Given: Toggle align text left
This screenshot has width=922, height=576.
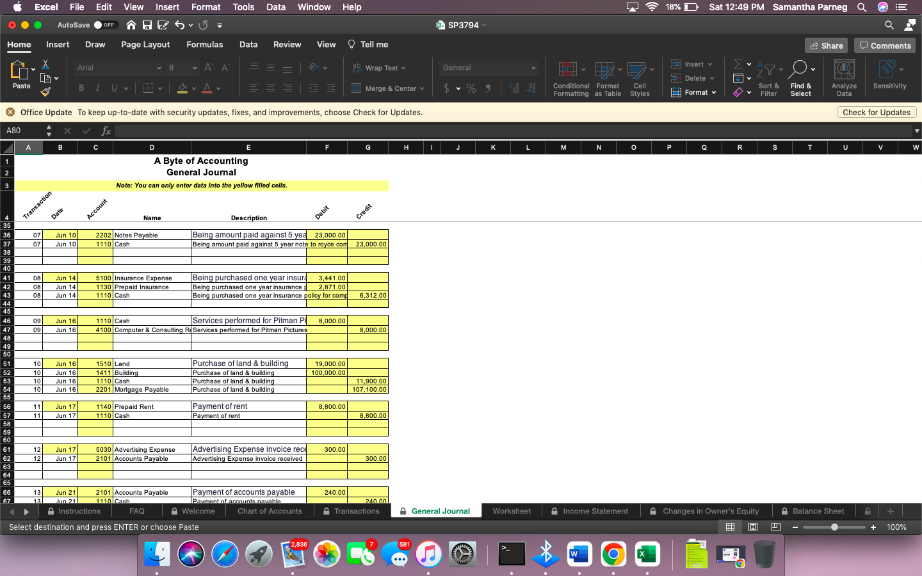Looking at the screenshot, I should point(254,88).
